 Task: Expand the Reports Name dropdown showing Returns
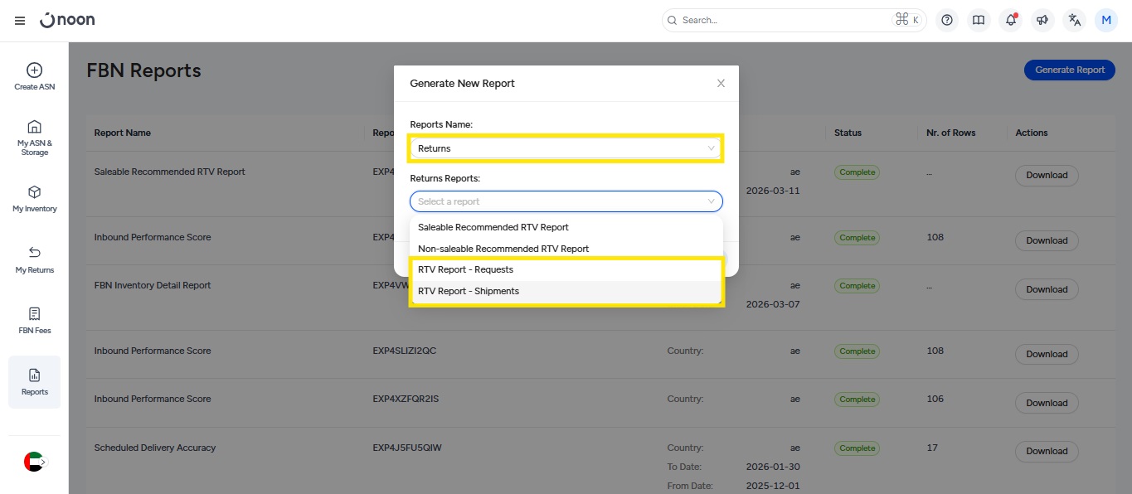[x=566, y=148]
